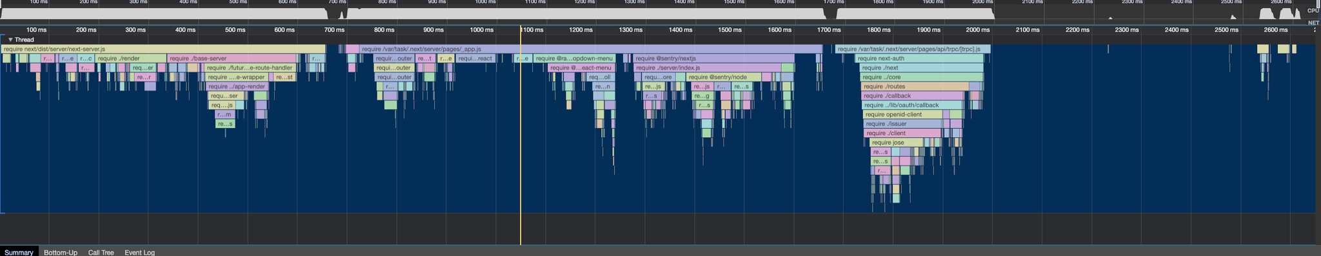The height and width of the screenshot is (256, 1321).
Task: Select the require ../app-render bar
Action: [237, 86]
